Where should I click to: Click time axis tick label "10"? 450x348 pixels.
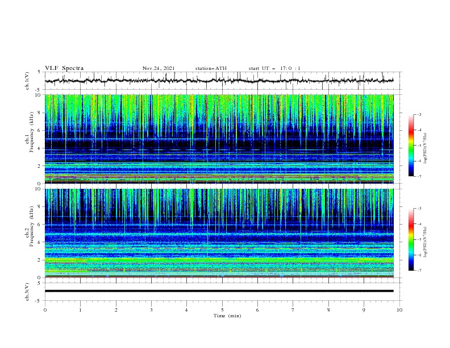click(399, 310)
